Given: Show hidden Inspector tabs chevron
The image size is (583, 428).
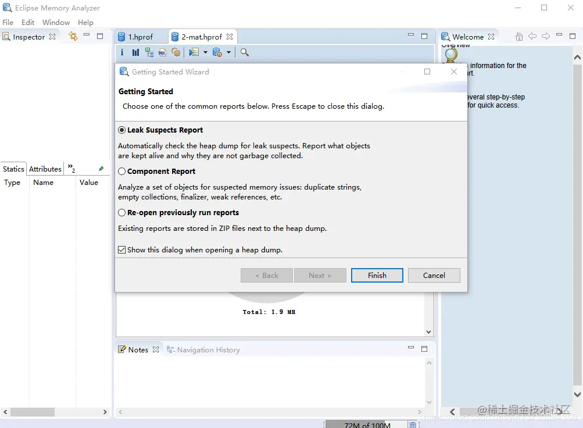Looking at the screenshot, I should click(x=71, y=169).
